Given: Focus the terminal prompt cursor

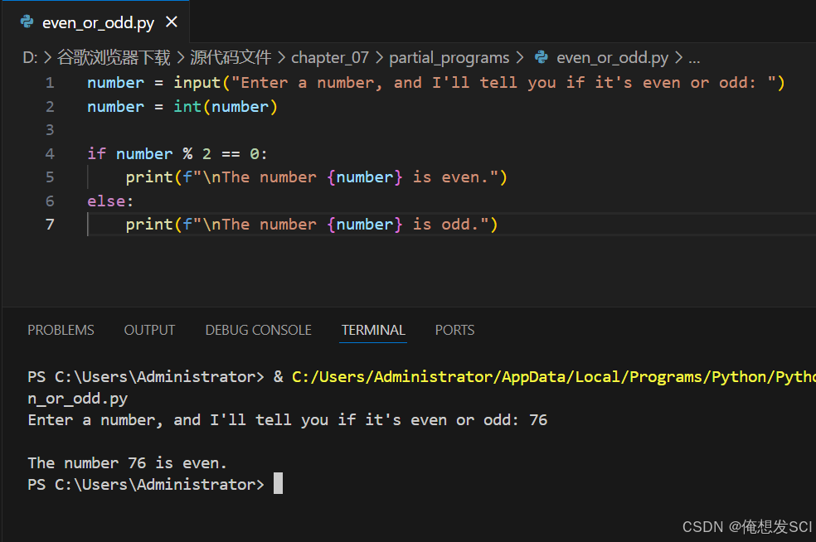Looking at the screenshot, I should 279,483.
